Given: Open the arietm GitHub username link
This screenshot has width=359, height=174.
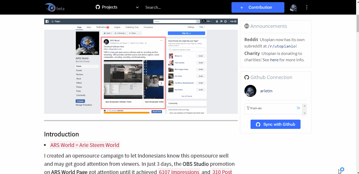Looking at the screenshot, I should pyautogui.click(x=266, y=91).
